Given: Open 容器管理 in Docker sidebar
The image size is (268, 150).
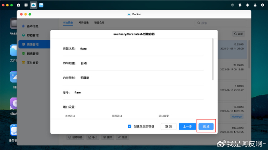Looking at the screenshot, I should pyautogui.click(x=33, y=35).
